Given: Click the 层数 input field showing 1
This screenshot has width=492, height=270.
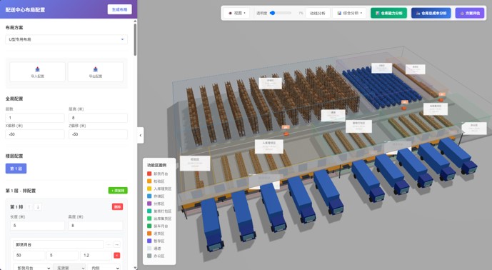Looking at the screenshot, I should coord(35,118).
